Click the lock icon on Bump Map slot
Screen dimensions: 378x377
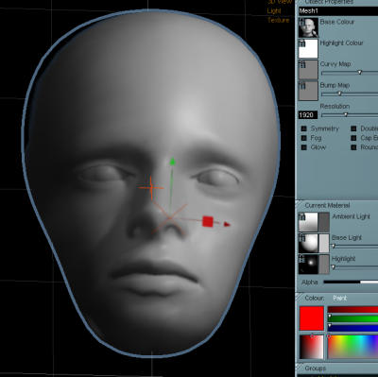click(301, 85)
